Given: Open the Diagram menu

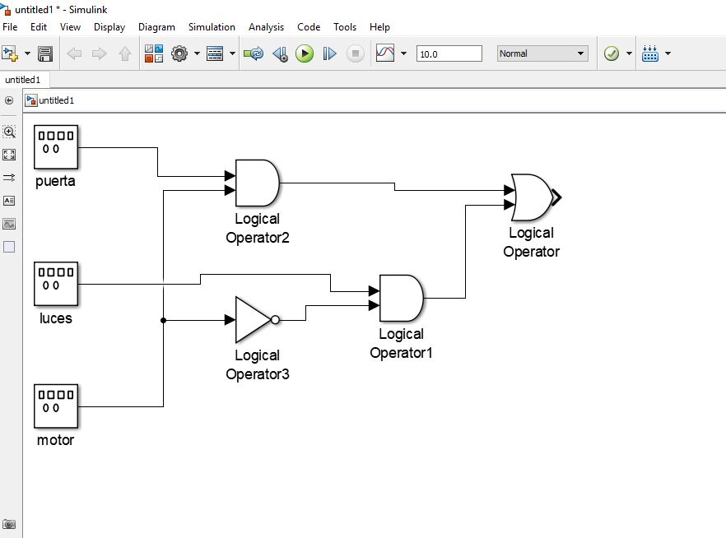Looking at the screenshot, I should coord(156,27).
